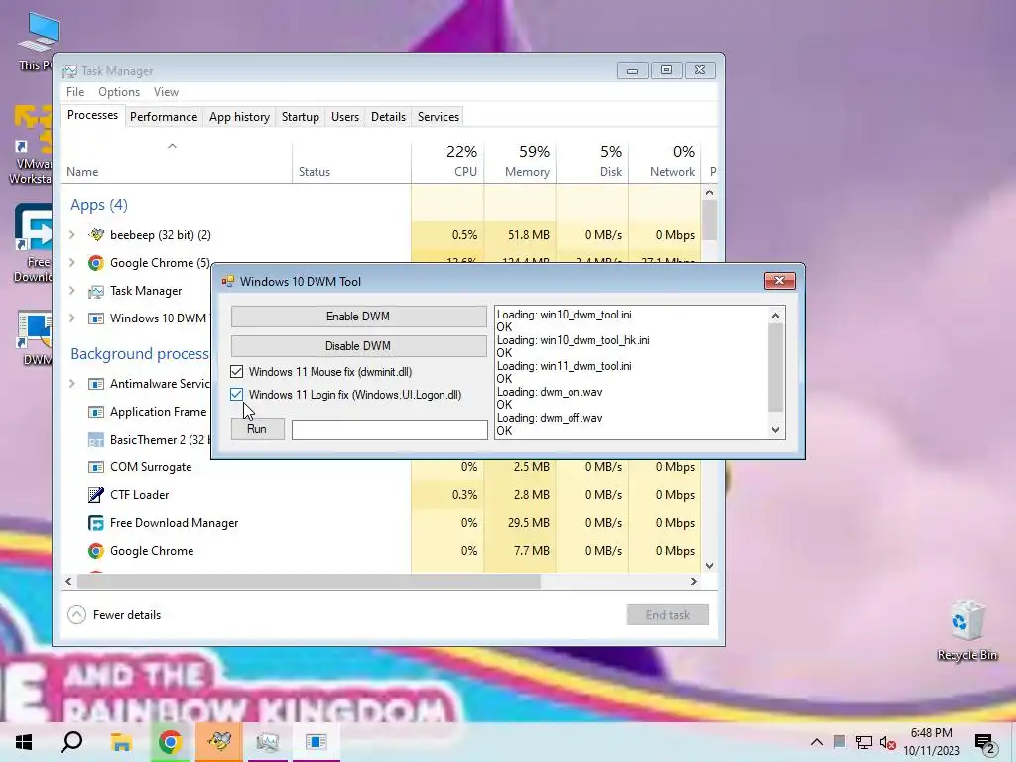The height and width of the screenshot is (762, 1016).
Task: Click the Windows 10 DWM Tool app row icon
Action: click(96, 318)
